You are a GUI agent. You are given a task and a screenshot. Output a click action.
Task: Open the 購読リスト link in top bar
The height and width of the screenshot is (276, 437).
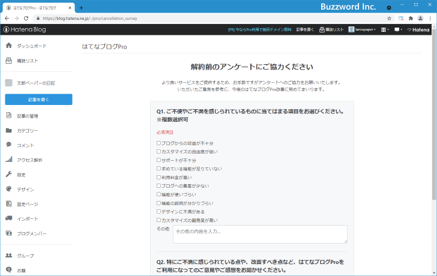pos(331,29)
